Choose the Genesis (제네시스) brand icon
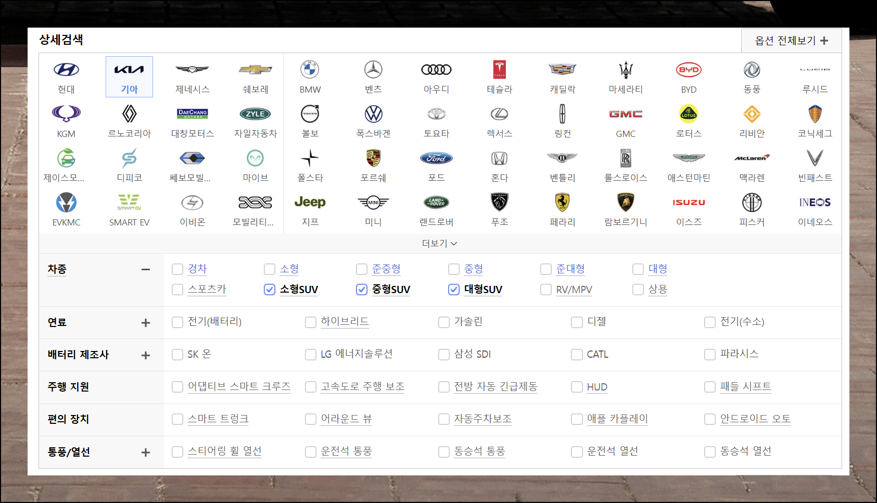This screenshot has width=877, height=503. 192,69
